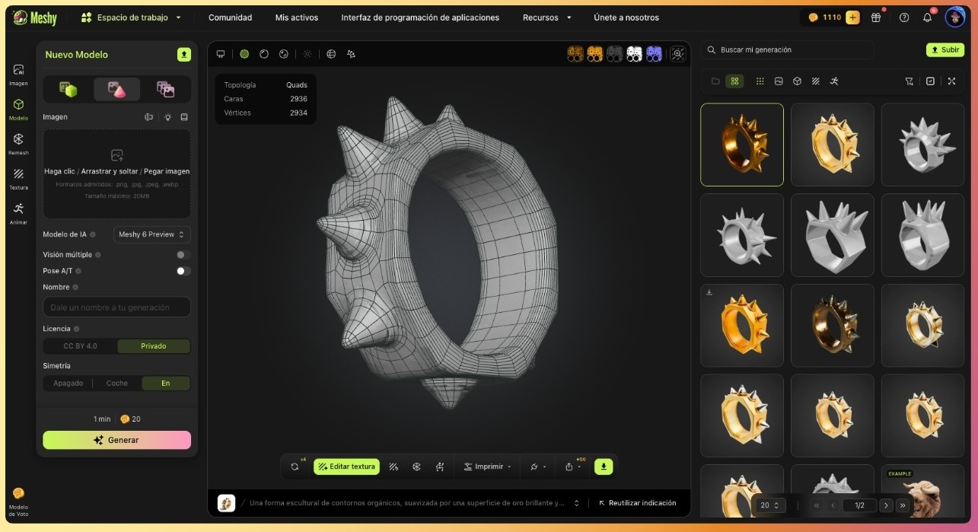Open the Imprimir dropdown menu
The width and height of the screenshot is (978, 532).
pyautogui.click(x=488, y=467)
